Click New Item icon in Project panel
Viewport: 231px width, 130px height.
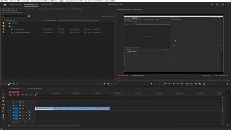pos(108,84)
